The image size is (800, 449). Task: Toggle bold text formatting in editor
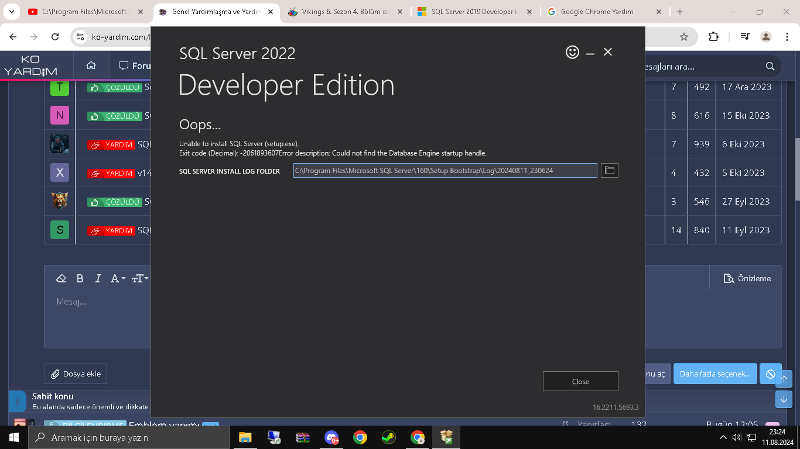[80, 278]
